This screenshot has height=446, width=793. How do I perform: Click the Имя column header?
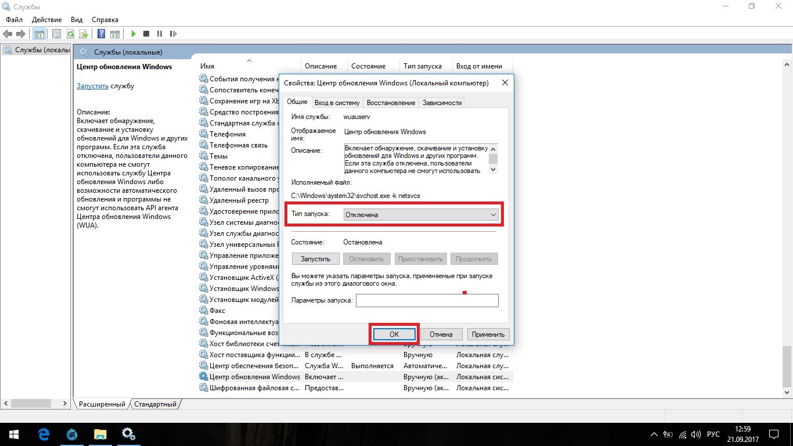point(250,66)
